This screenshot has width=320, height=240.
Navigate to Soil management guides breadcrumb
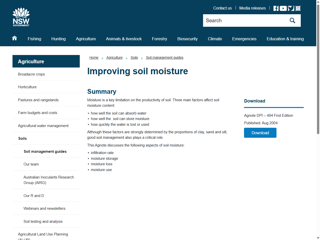point(164,57)
